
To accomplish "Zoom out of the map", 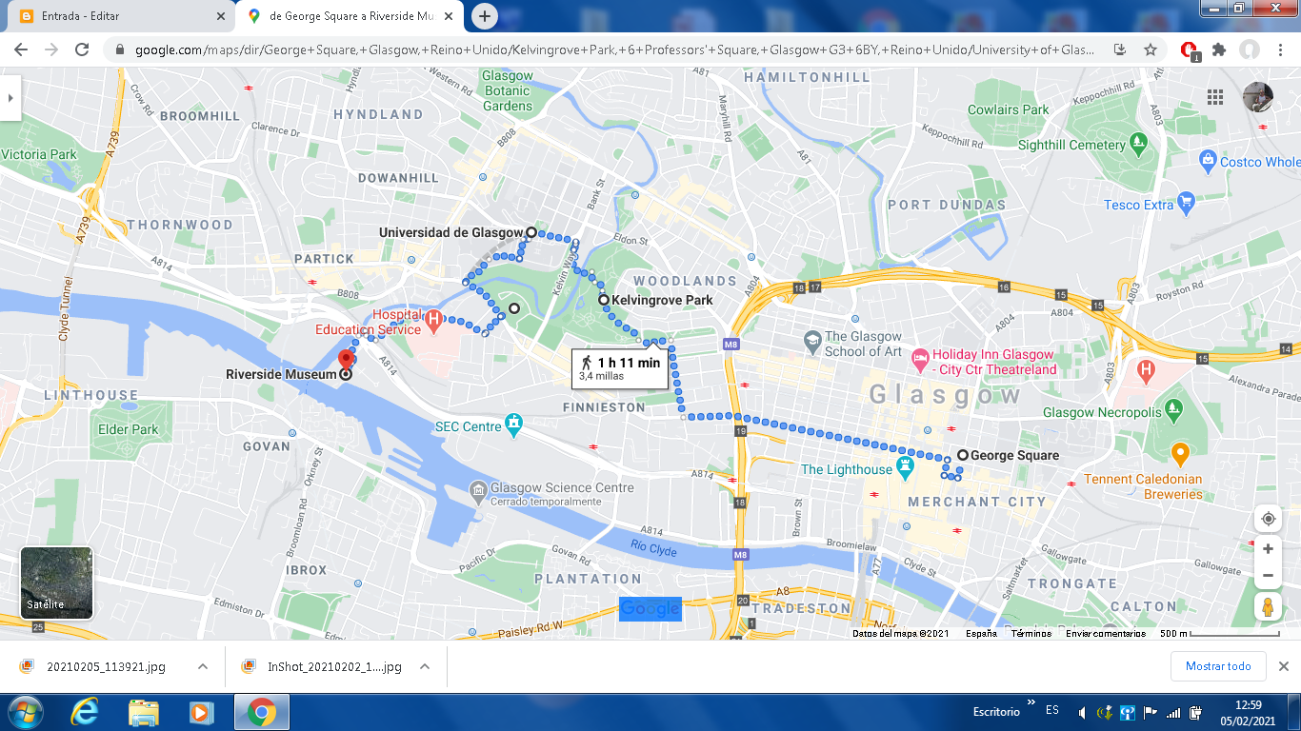I will [x=1268, y=576].
